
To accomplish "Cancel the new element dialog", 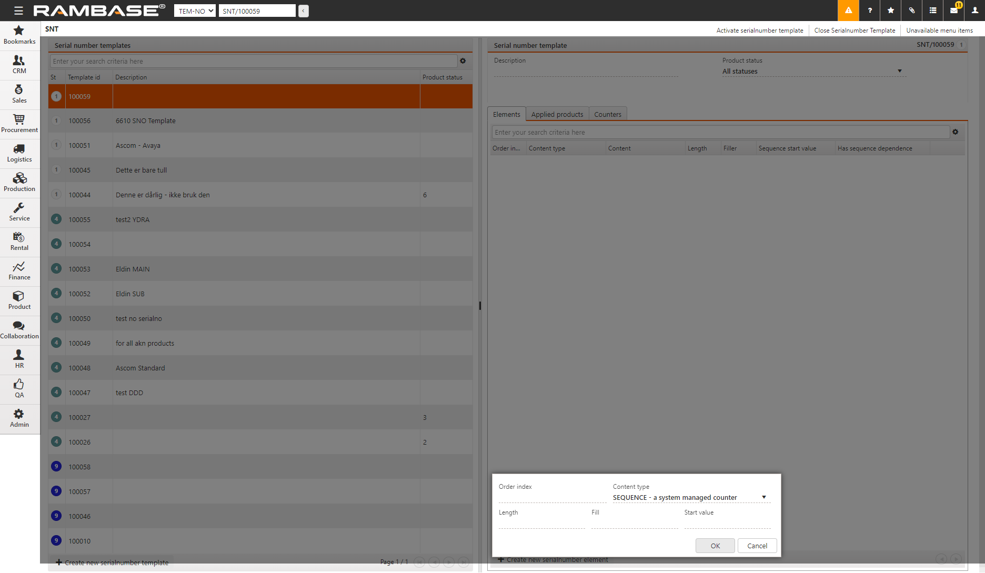I will click(x=757, y=546).
